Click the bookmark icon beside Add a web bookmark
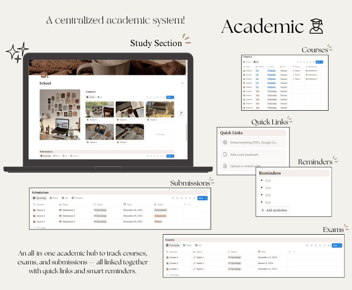Viewport: 352px width, 290px height. (225, 155)
